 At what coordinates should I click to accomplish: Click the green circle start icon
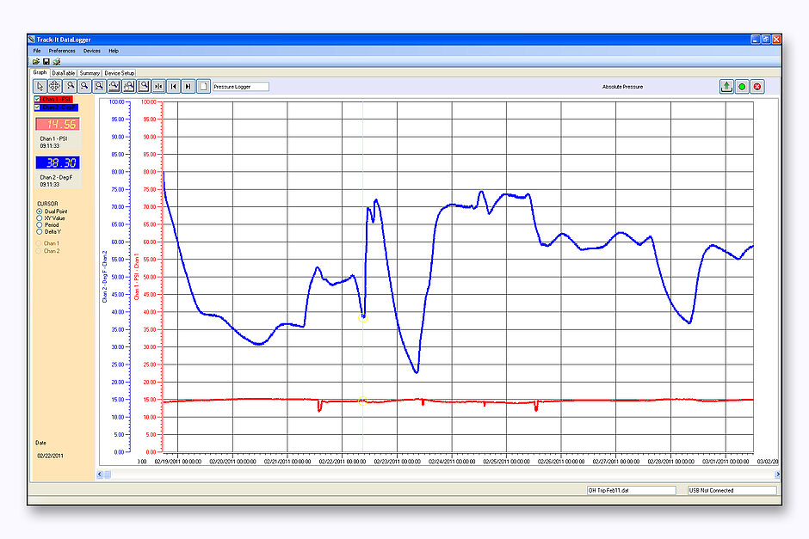coord(742,86)
